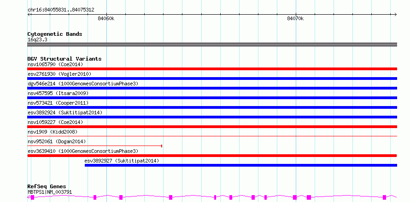410x202 pixels.
Task: Click the 16q23.3 band label
Action: [37, 40]
